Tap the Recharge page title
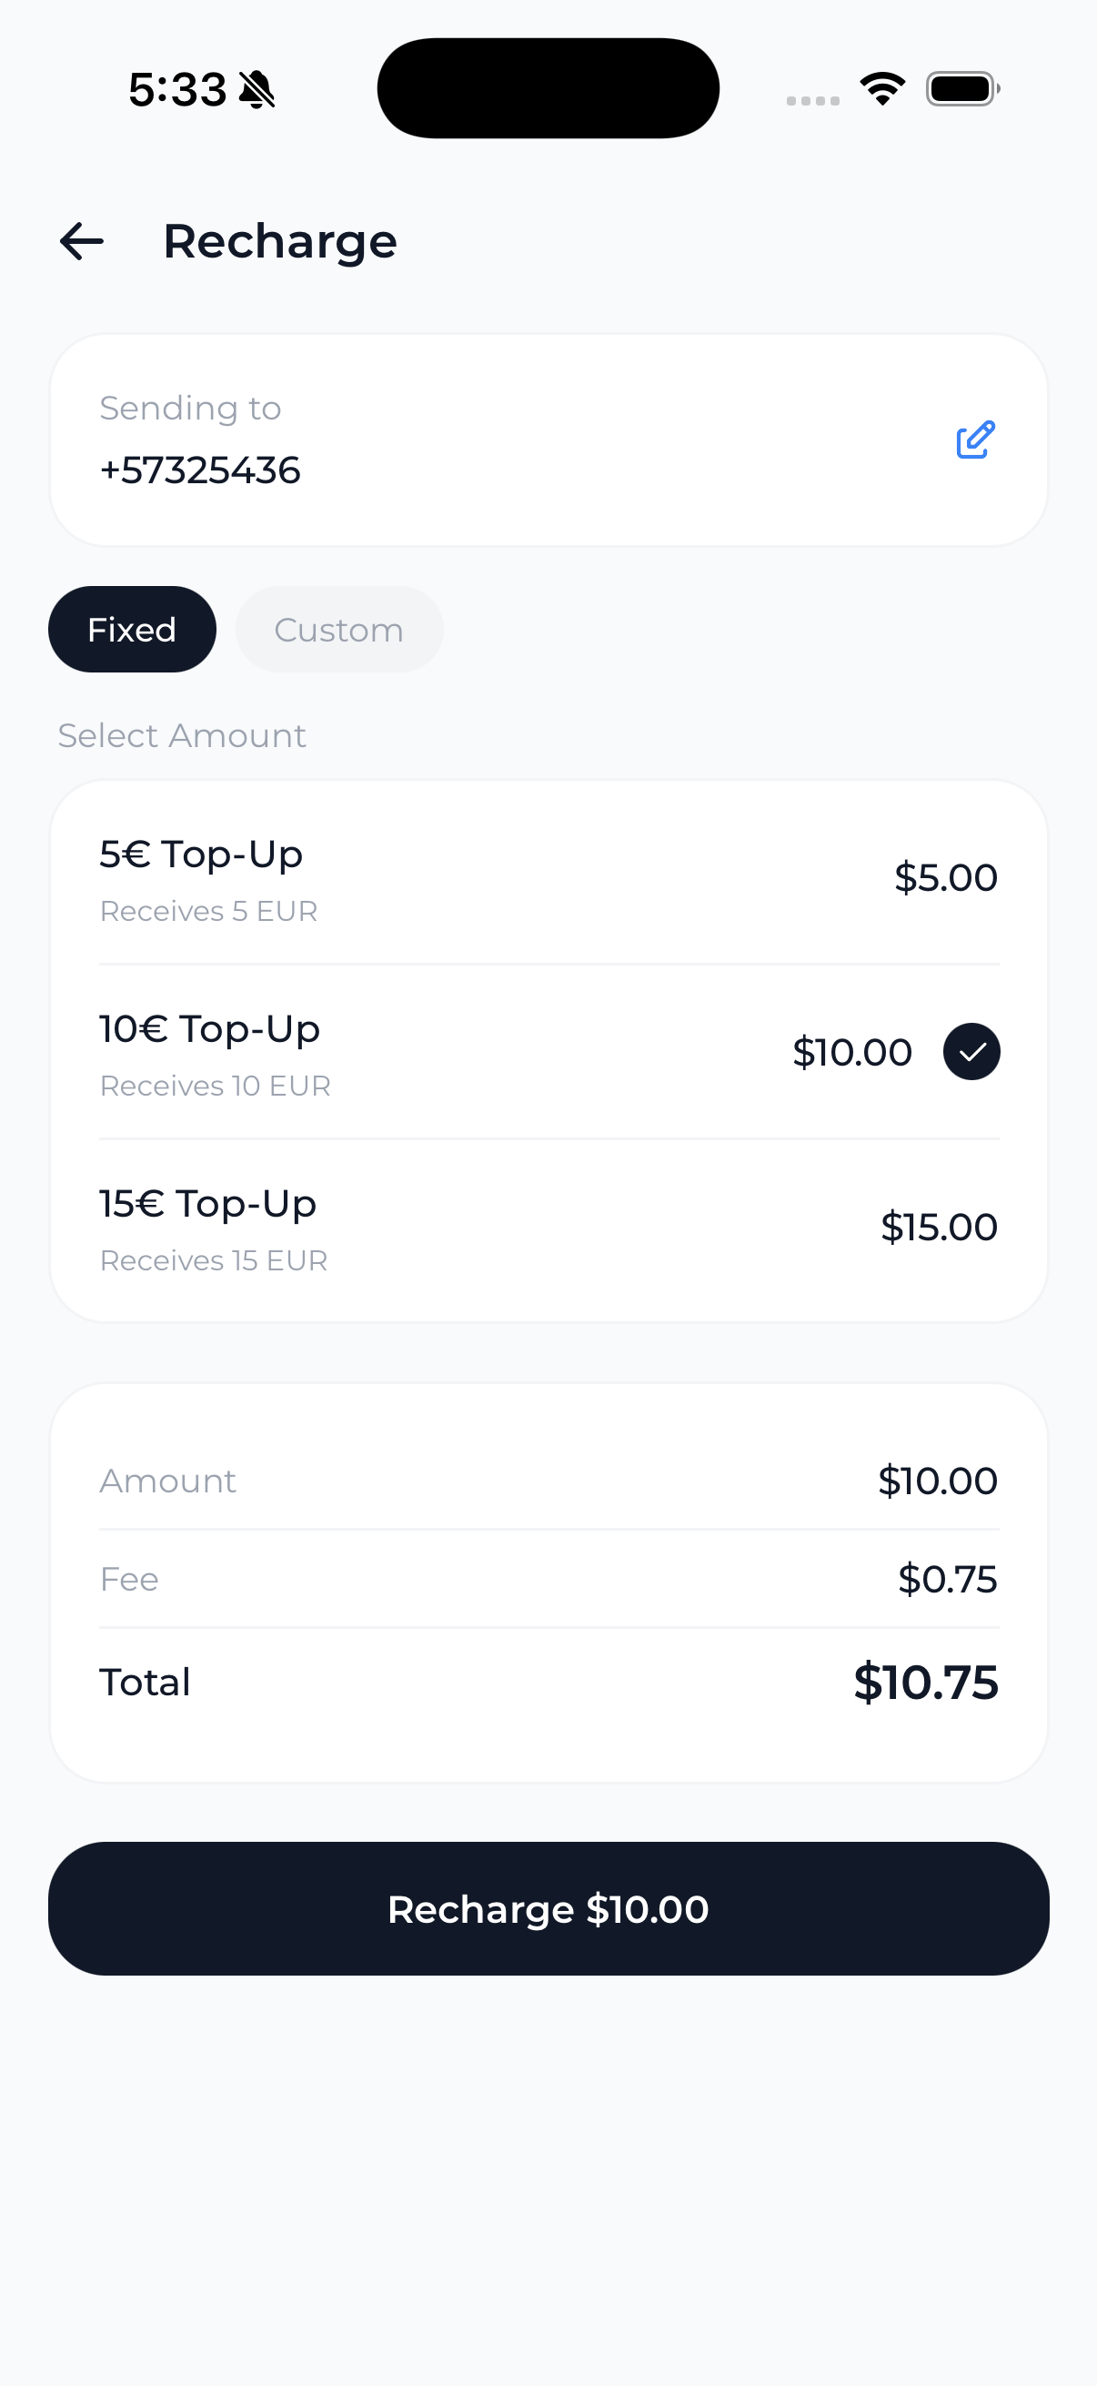Screen dimensions: 1097x2386 (x=279, y=242)
